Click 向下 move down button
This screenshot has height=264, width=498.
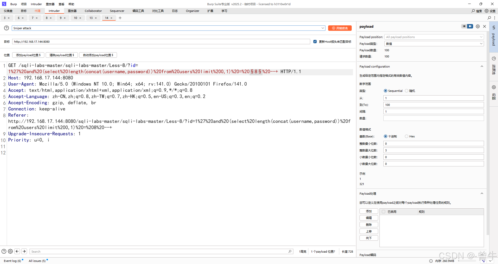369,238
